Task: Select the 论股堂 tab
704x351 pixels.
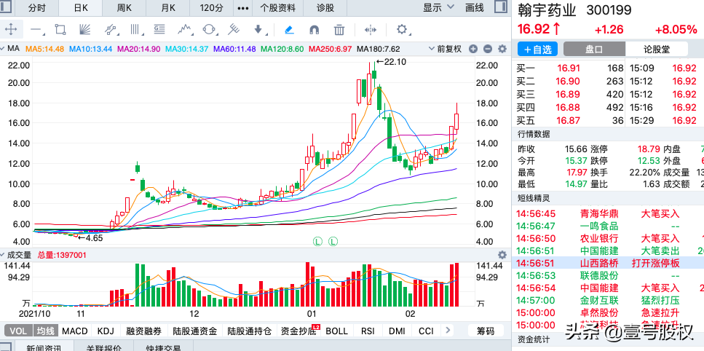Action: coord(657,50)
